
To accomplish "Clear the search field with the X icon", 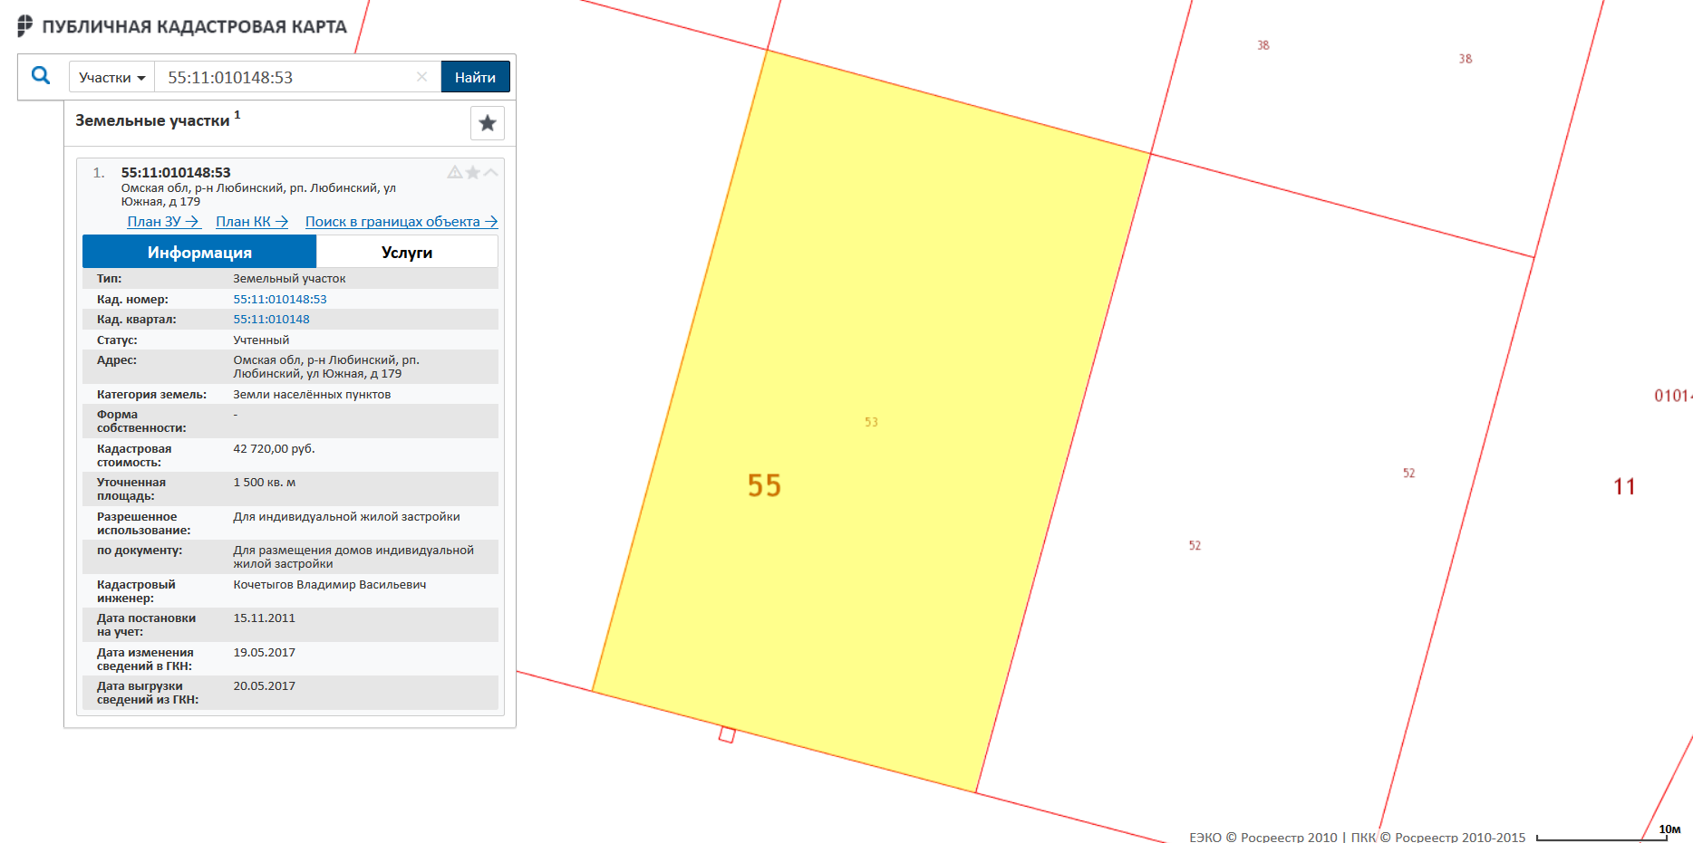I will coord(421,77).
